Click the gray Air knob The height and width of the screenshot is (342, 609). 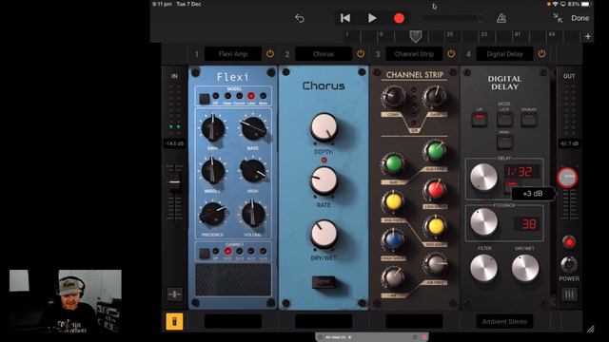393,277
